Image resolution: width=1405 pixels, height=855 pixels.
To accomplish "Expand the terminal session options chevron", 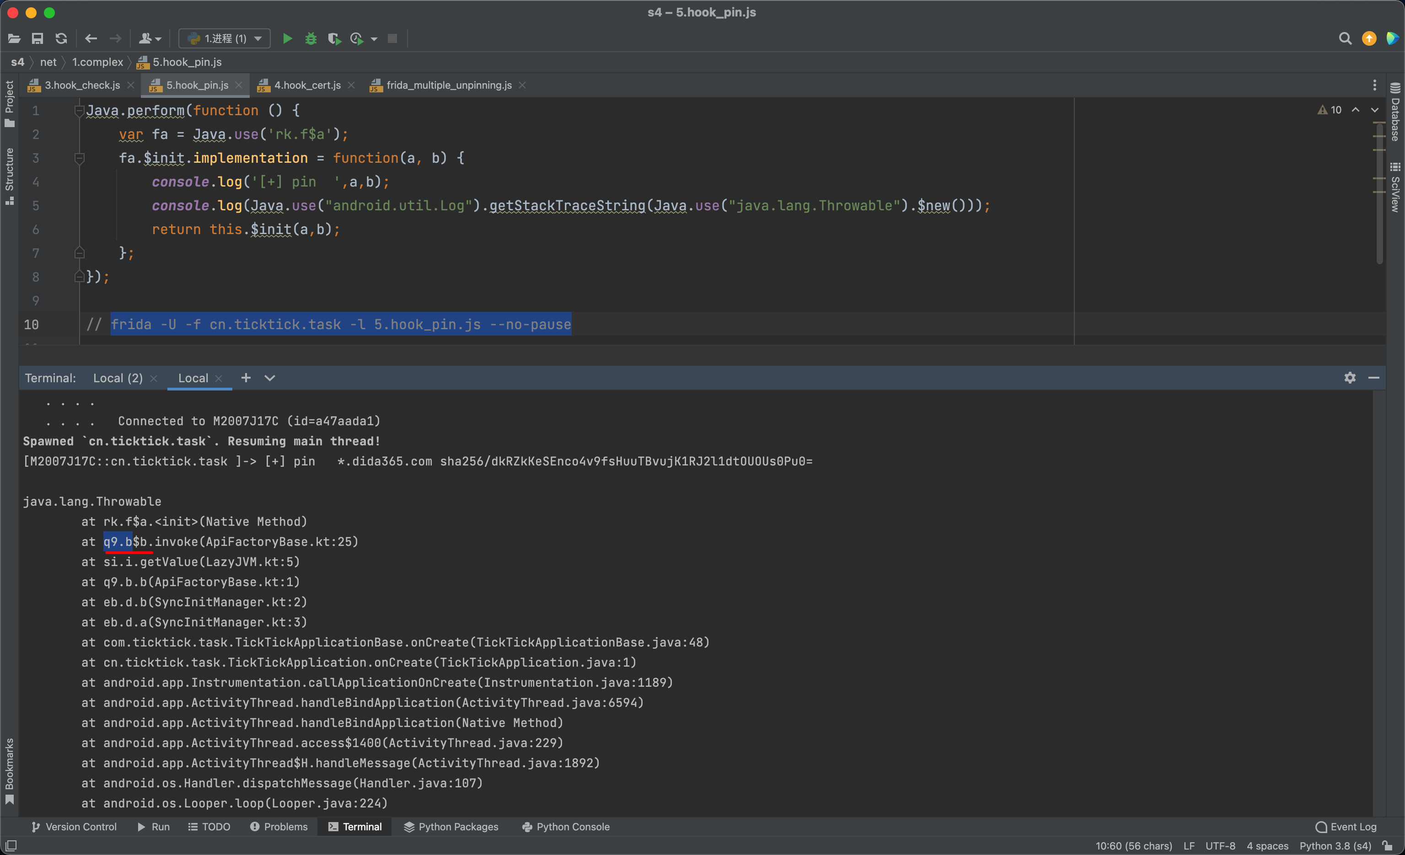I will (270, 378).
